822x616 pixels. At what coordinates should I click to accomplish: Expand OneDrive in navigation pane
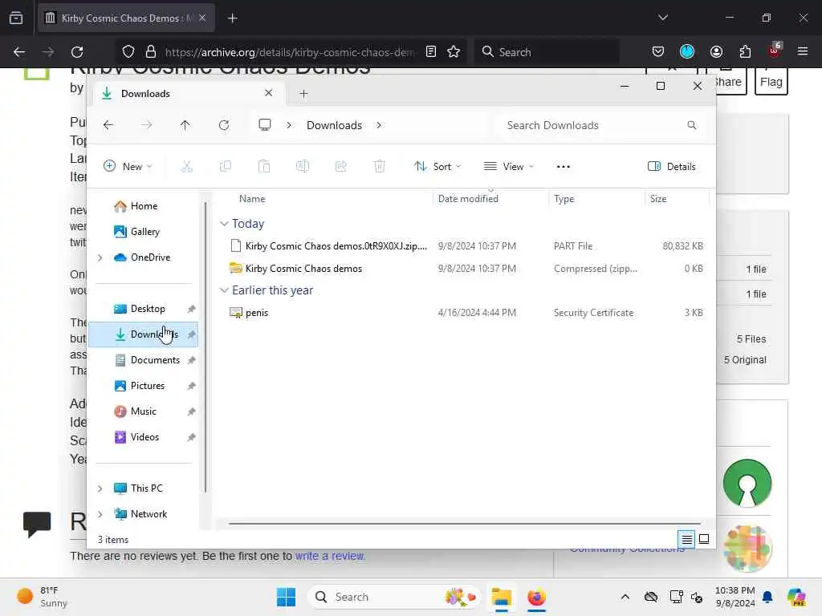[x=100, y=257]
